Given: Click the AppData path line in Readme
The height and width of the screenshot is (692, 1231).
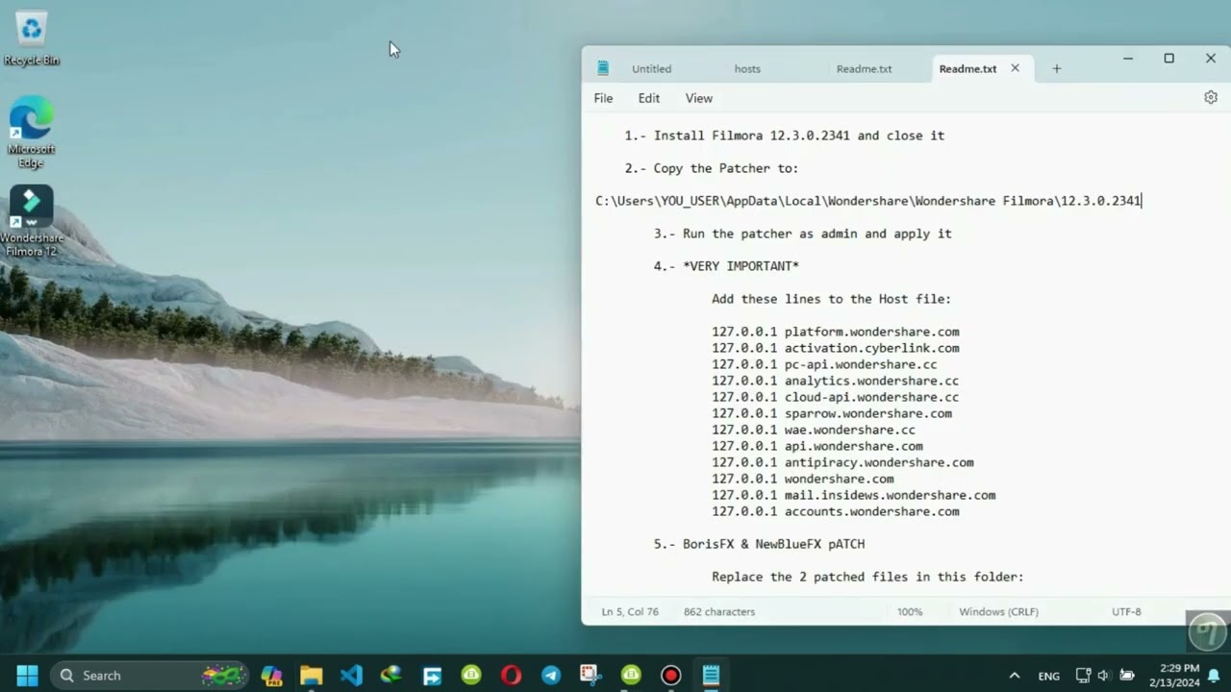Looking at the screenshot, I should pos(868,201).
